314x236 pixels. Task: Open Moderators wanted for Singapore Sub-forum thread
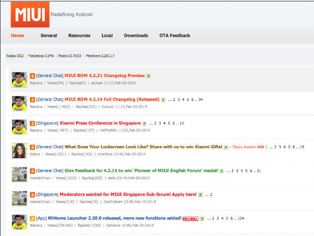(128, 194)
